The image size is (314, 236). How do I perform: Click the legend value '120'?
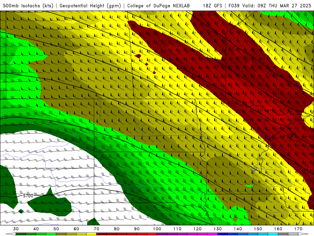click(x=197, y=229)
